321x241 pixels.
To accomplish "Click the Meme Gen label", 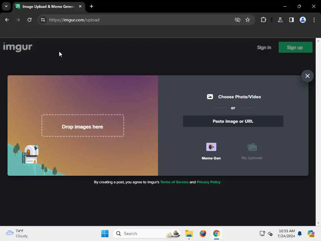I will click(211, 158).
